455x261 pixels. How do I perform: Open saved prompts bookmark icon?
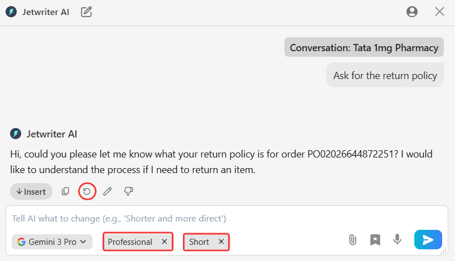click(x=375, y=240)
